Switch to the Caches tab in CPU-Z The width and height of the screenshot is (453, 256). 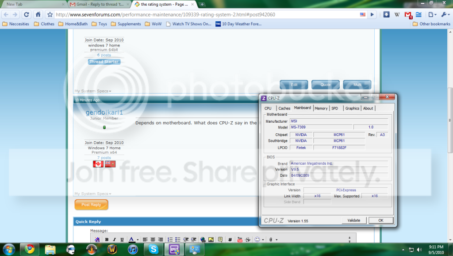coord(284,108)
